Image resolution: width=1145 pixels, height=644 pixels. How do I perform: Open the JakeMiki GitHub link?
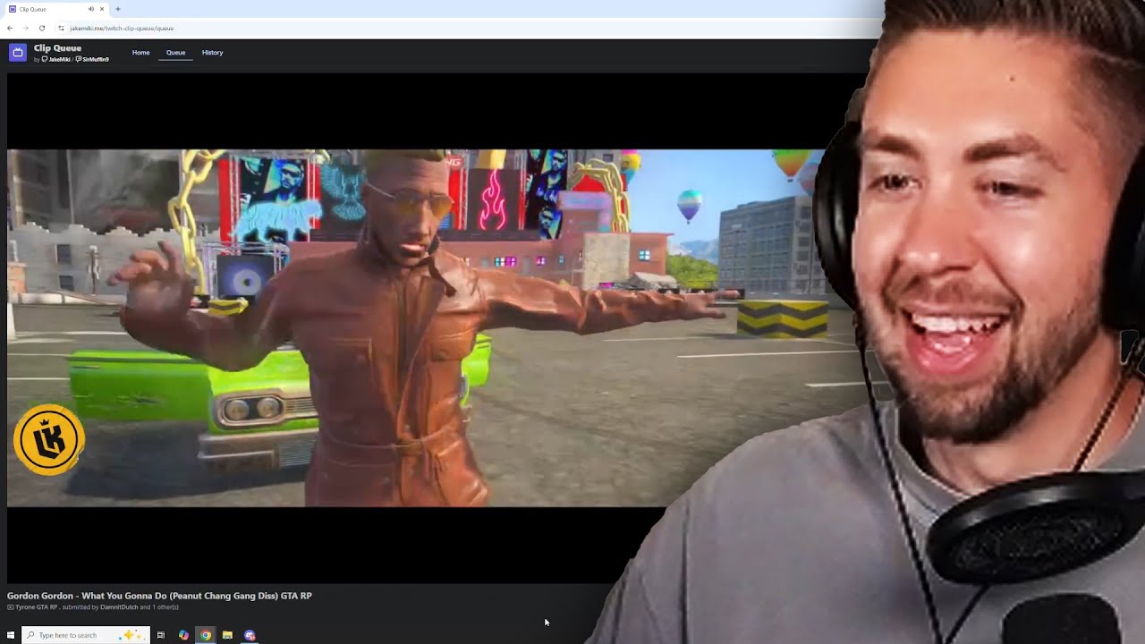(57, 59)
